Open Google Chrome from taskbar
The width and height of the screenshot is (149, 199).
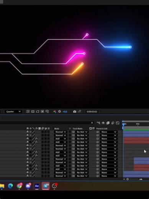click(20, 186)
